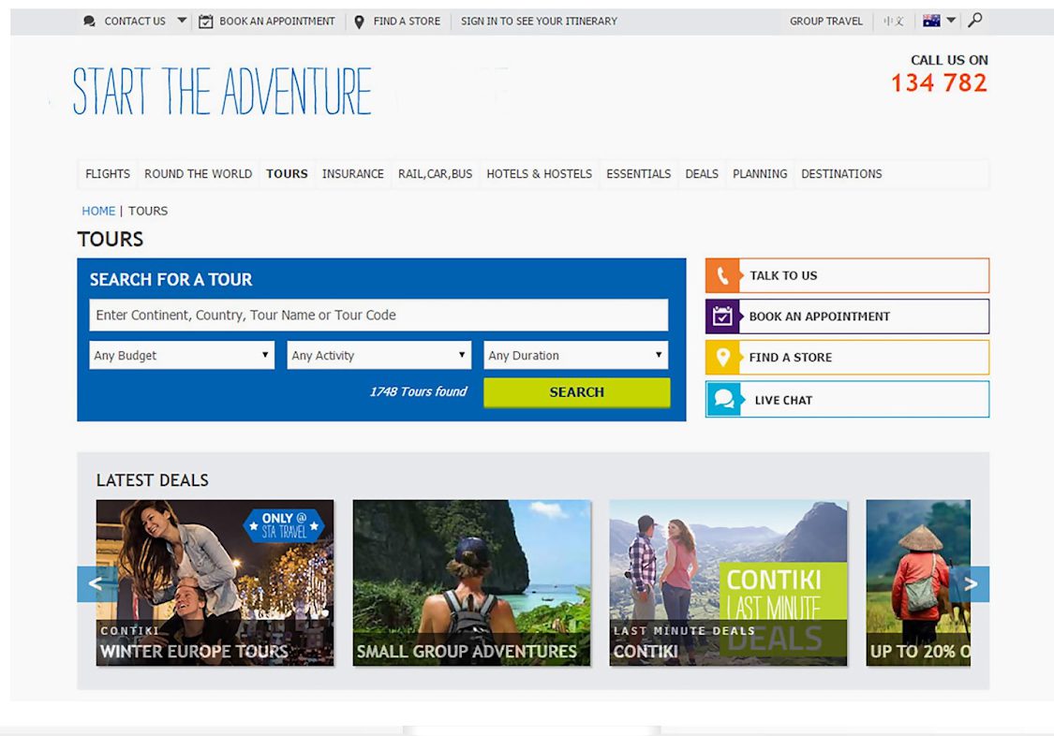This screenshot has height=736, width=1054.
Task: Click the Find a Store sidebar button label
Action: click(x=791, y=358)
